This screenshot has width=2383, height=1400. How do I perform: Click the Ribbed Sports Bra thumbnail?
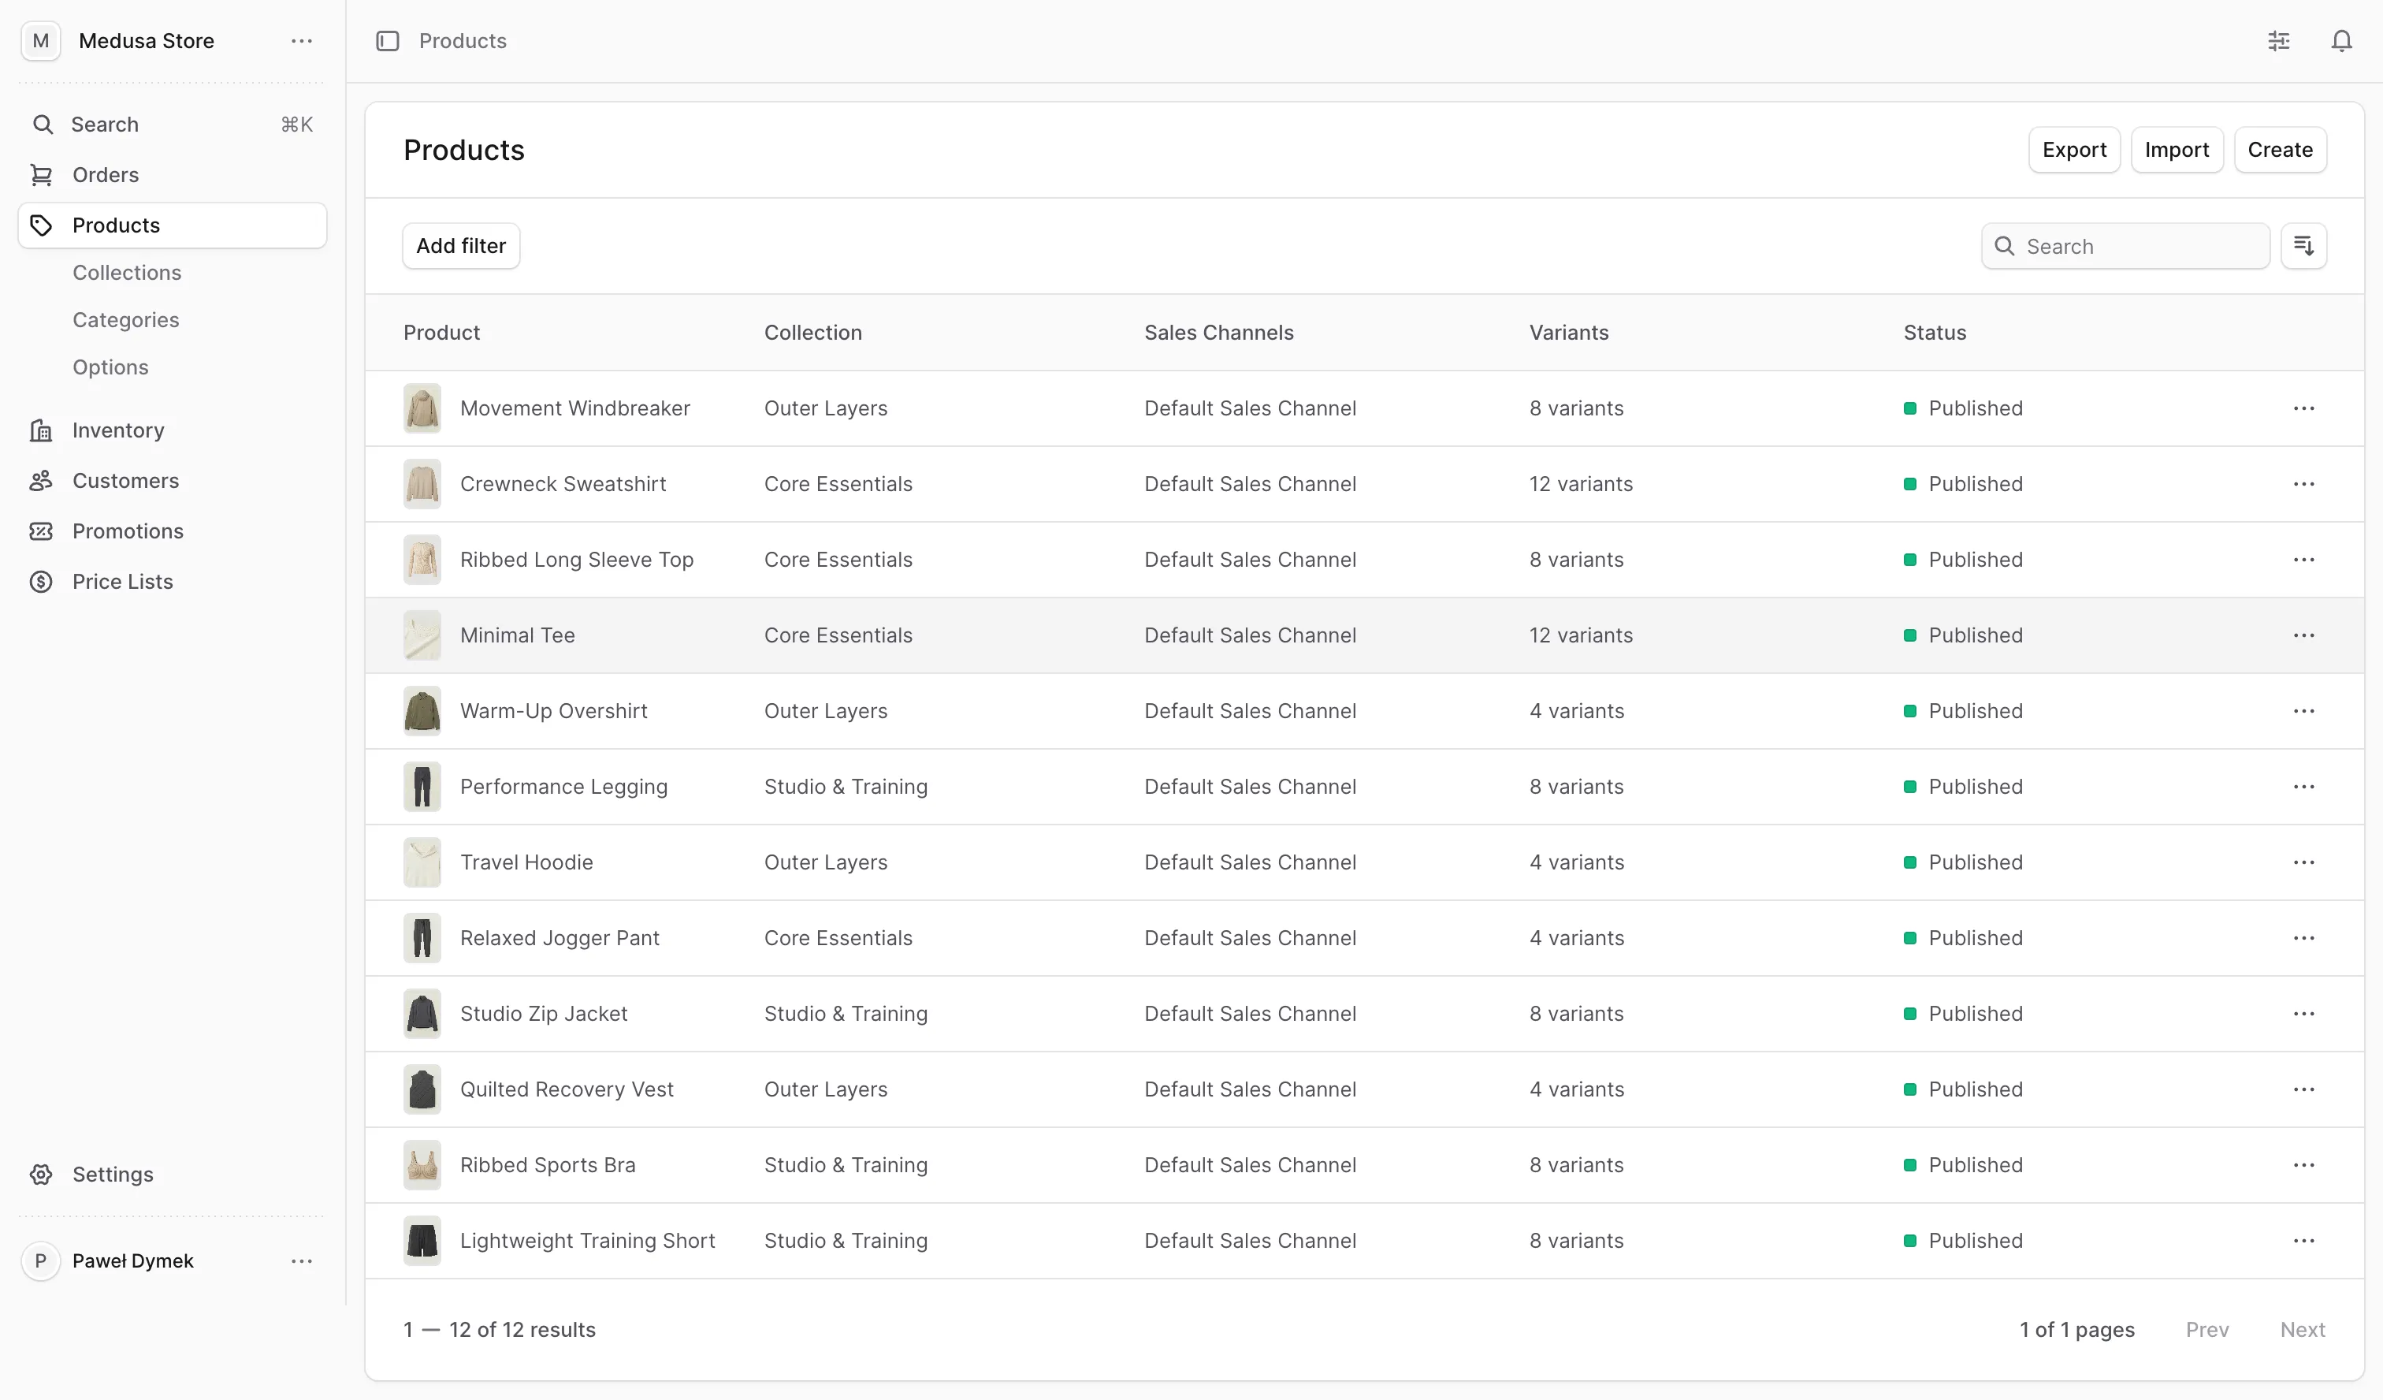point(422,1165)
